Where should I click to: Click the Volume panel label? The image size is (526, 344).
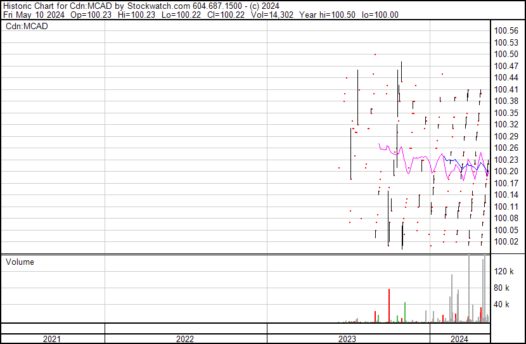point(20,262)
